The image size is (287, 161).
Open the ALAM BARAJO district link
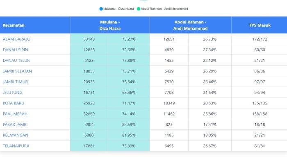pos(17,39)
